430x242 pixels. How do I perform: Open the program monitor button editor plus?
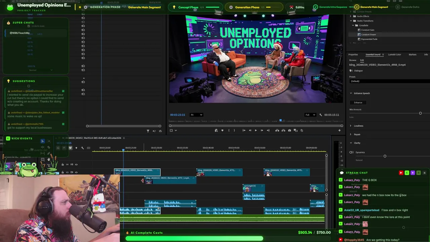339,130
